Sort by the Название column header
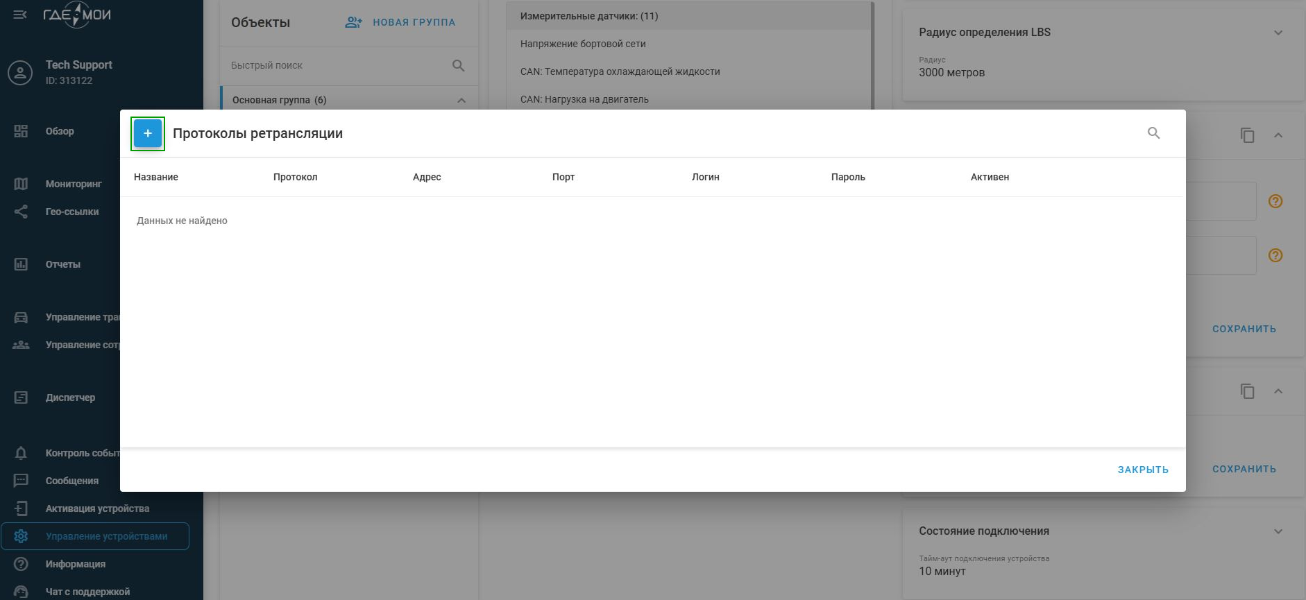 pos(156,177)
